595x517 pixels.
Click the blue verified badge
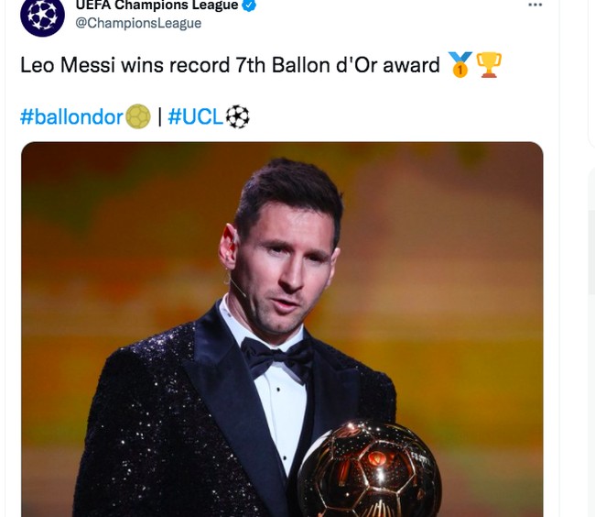(248, 5)
